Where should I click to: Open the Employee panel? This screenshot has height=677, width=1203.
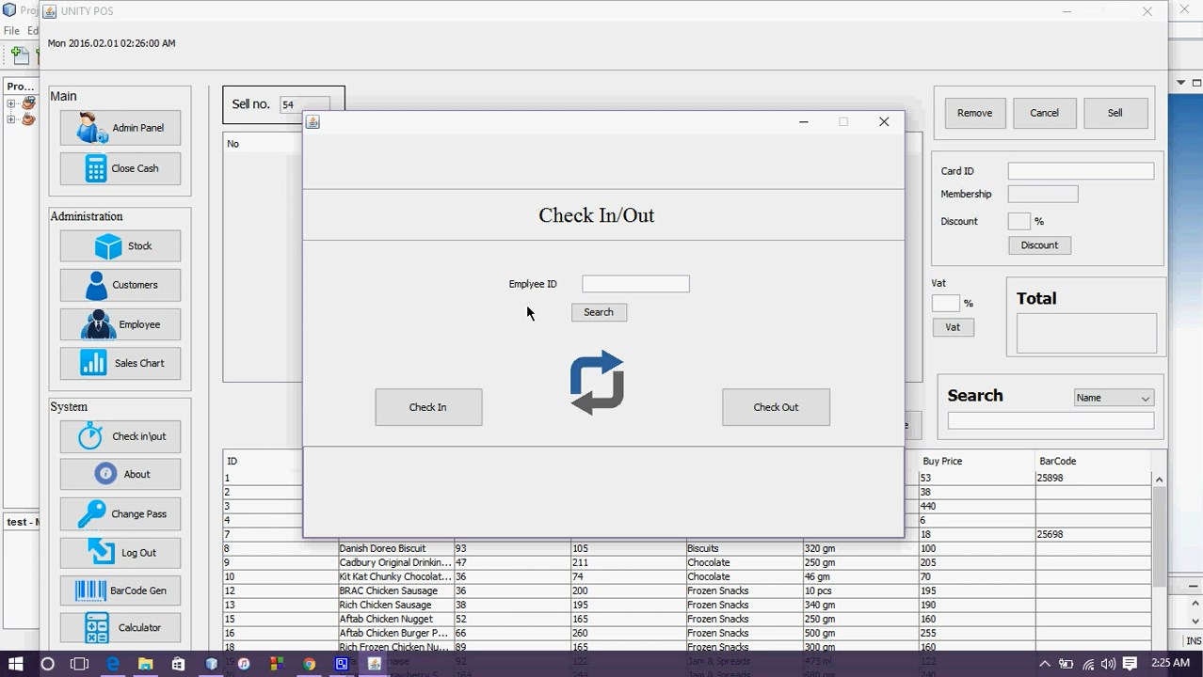pos(120,323)
